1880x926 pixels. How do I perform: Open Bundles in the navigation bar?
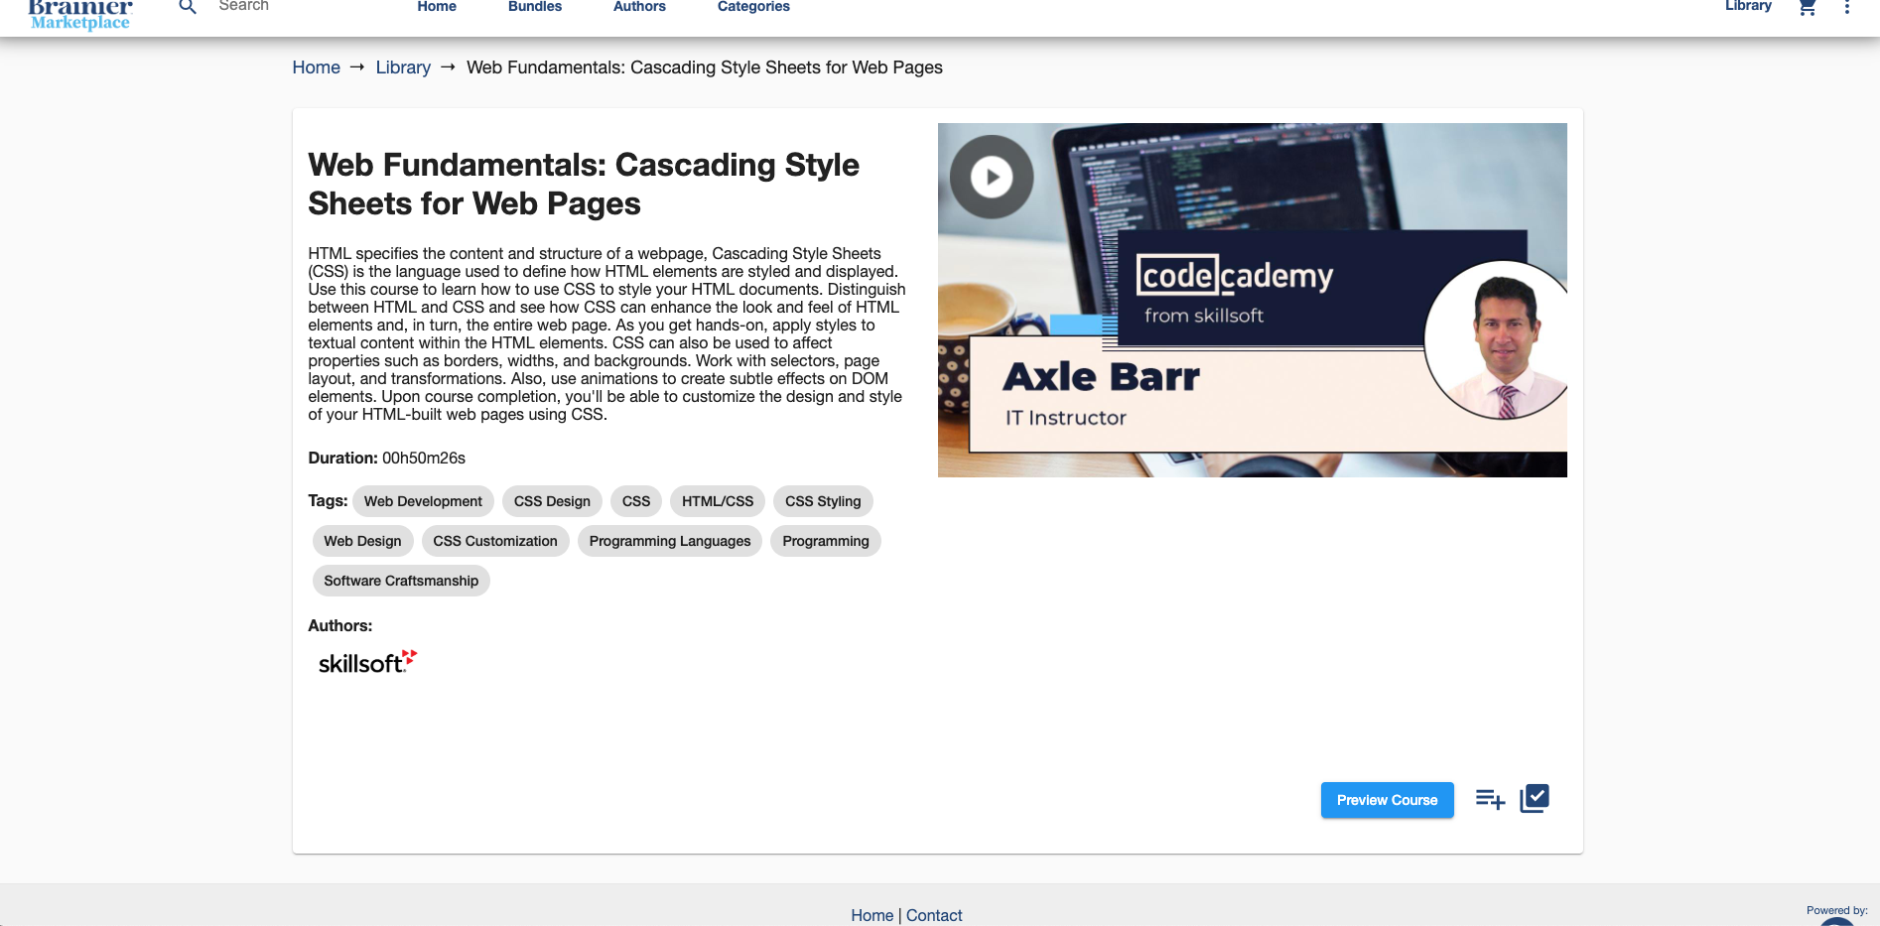535,7
